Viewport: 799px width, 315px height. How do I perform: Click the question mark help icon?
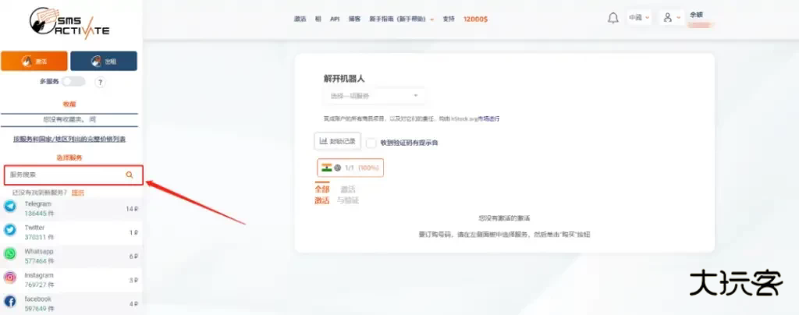pyautogui.click(x=100, y=82)
